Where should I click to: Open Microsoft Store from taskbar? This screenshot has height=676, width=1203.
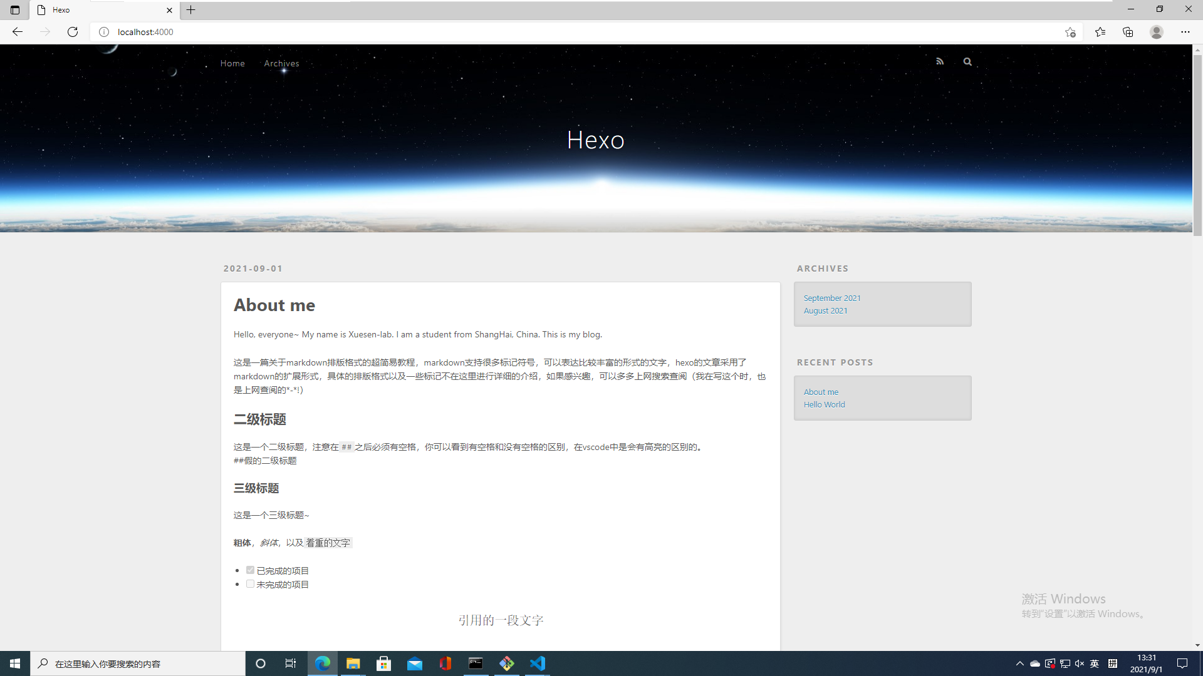tap(384, 663)
